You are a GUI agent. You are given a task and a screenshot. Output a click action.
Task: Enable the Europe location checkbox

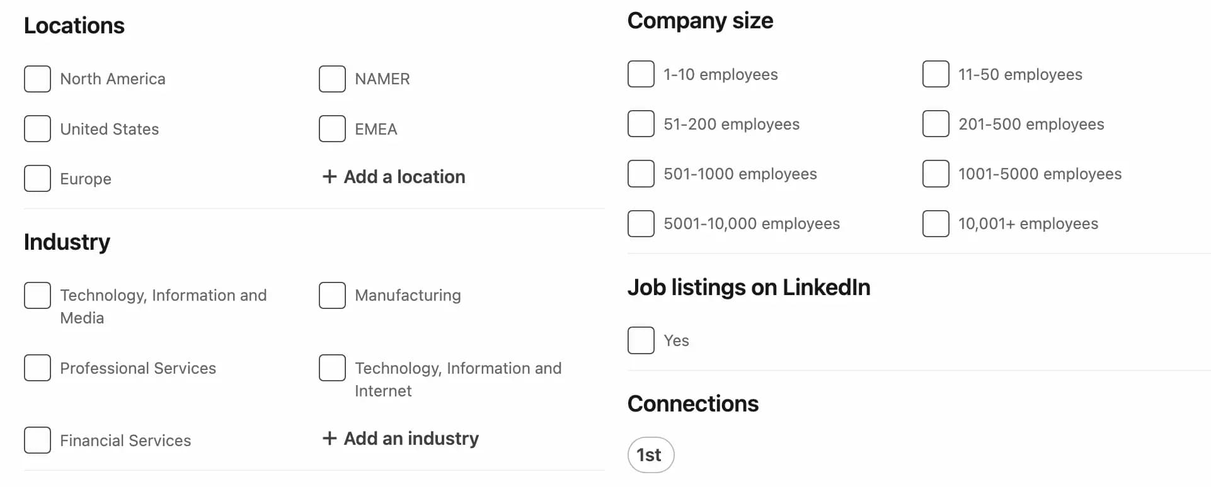[37, 178]
